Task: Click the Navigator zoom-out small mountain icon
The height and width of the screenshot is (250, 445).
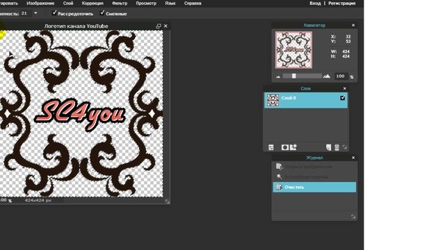Action: (x=278, y=76)
